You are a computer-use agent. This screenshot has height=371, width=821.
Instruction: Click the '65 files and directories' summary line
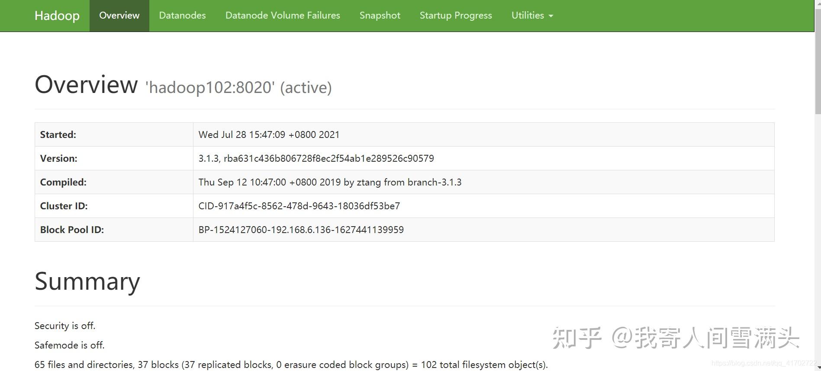[291, 365]
